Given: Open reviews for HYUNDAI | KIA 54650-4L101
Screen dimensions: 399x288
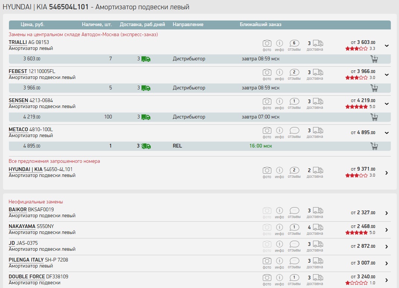Looking at the screenshot, I should pos(294,173).
